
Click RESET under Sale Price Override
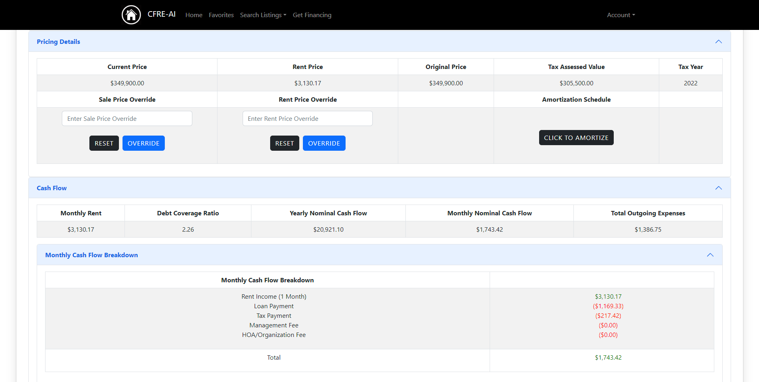pyautogui.click(x=104, y=143)
